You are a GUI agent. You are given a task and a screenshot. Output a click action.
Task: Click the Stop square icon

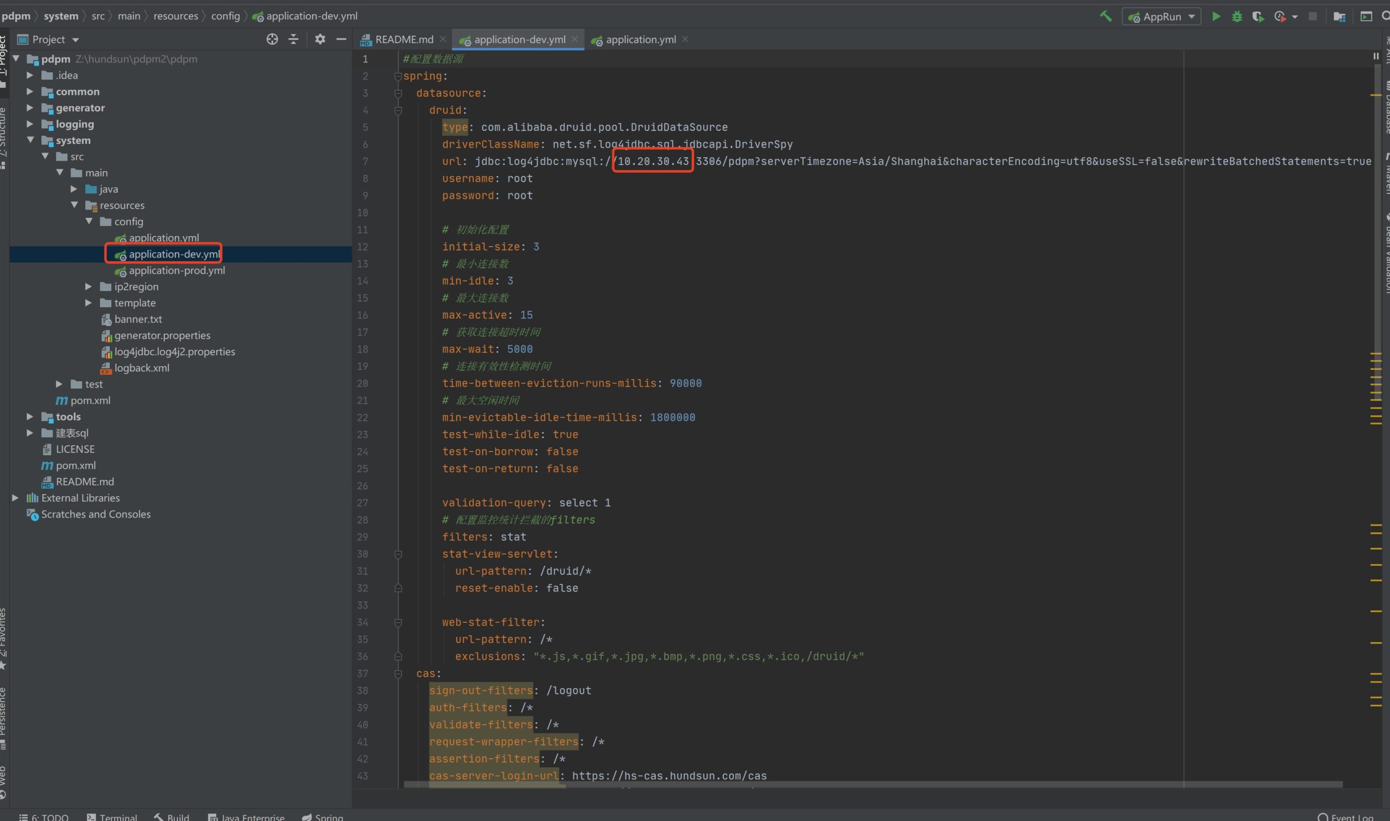[x=1312, y=17]
